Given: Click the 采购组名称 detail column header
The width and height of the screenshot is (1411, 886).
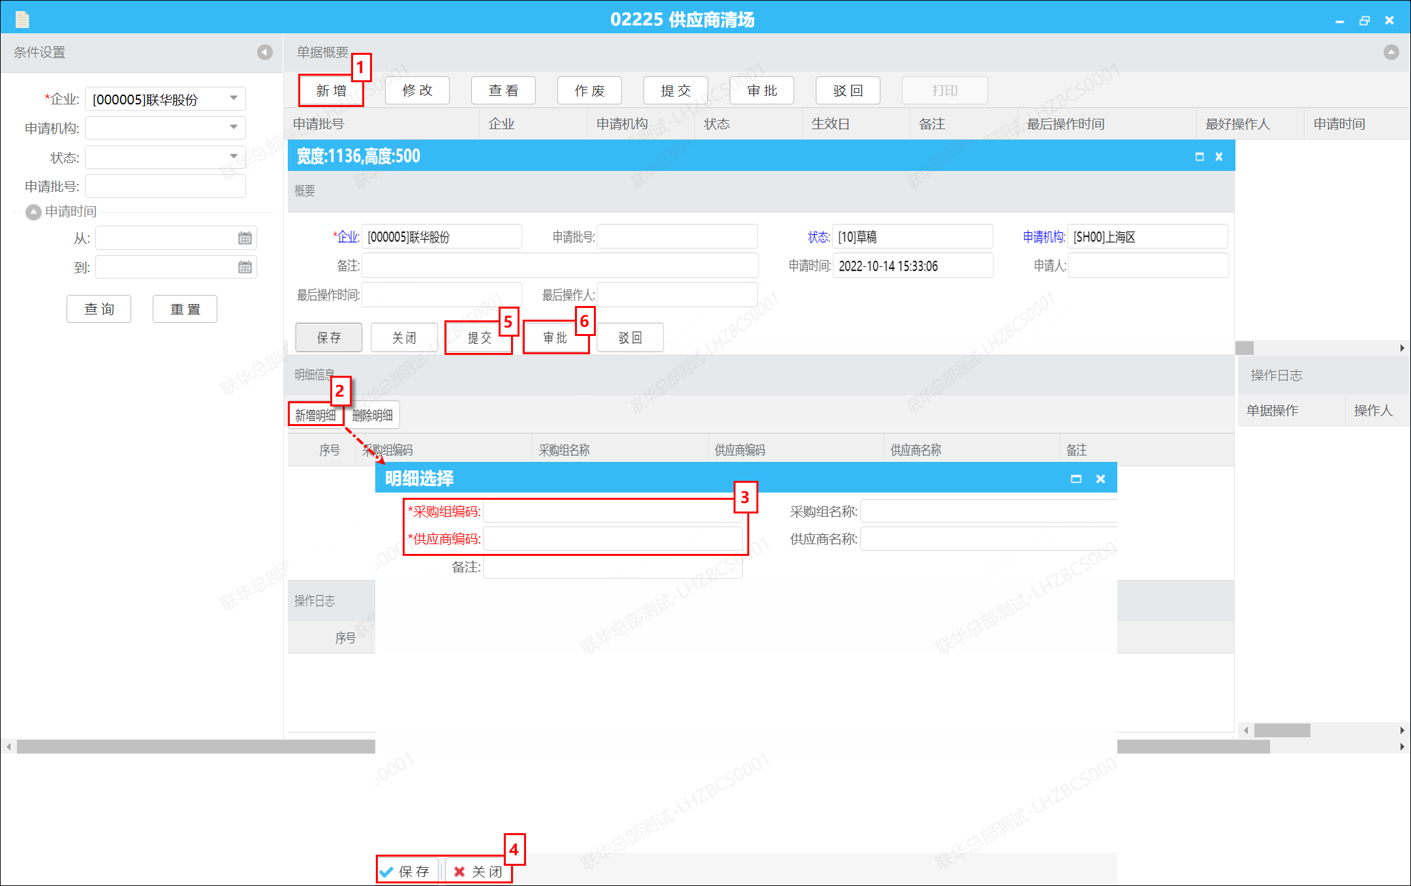Looking at the screenshot, I should 620,450.
